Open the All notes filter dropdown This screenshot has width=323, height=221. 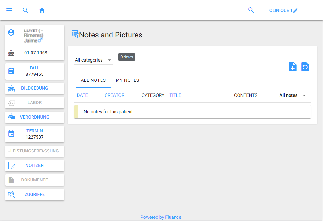point(293,95)
